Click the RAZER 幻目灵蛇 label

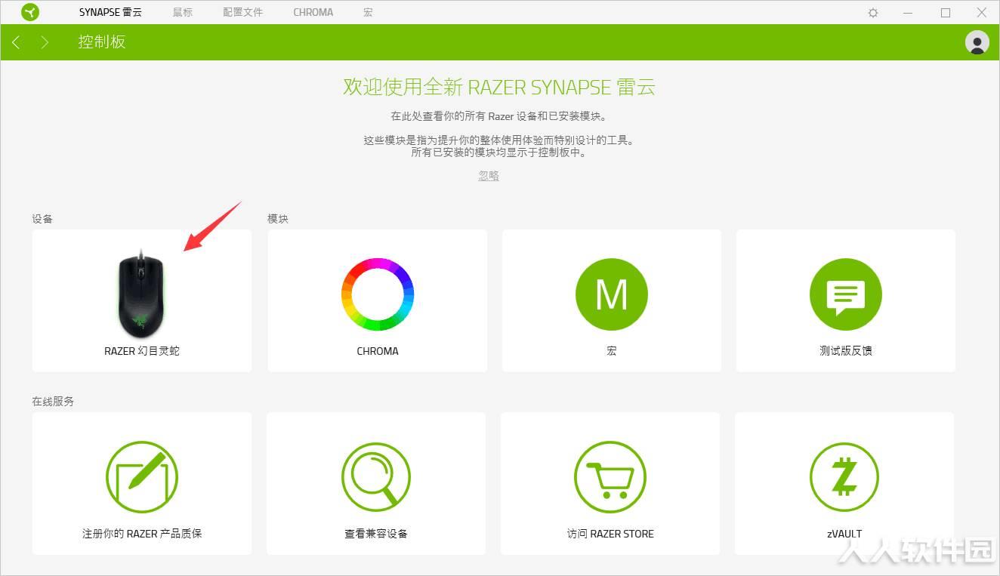coord(142,351)
